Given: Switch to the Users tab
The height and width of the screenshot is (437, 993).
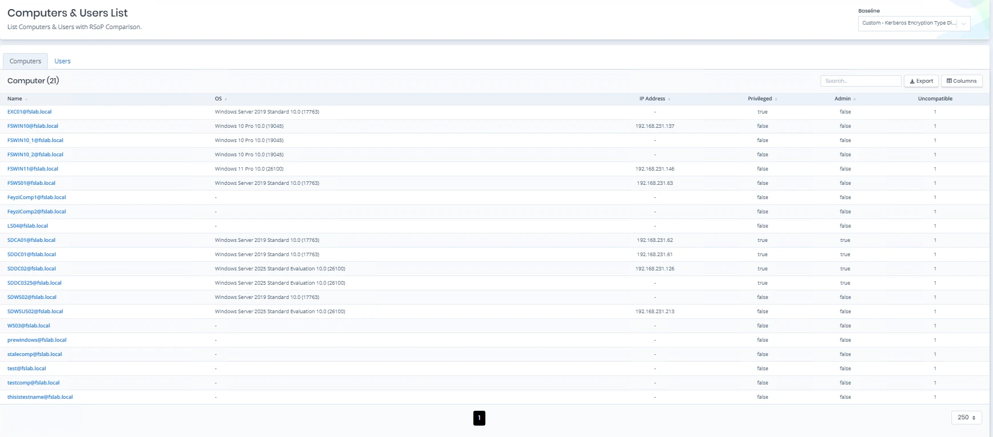Looking at the screenshot, I should pos(62,61).
